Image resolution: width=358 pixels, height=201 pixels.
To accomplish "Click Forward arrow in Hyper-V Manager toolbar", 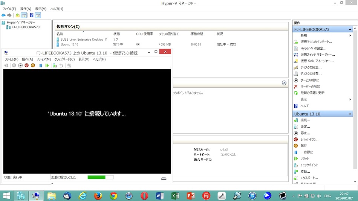I will [9, 15].
